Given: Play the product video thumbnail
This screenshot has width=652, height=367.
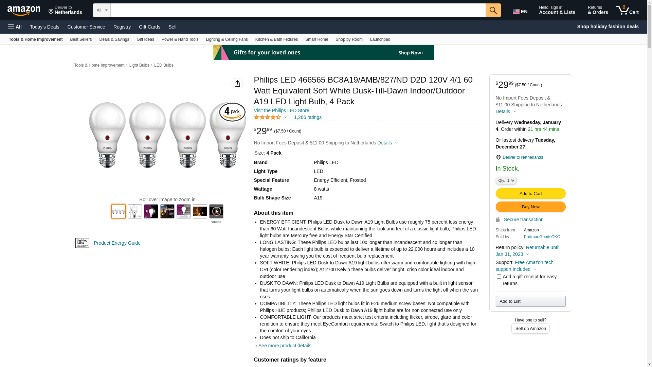Looking at the screenshot, I should [216, 211].
